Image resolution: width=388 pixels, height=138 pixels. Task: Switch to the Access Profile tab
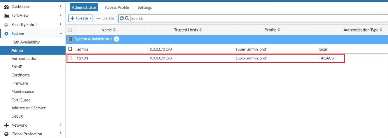click(x=117, y=7)
